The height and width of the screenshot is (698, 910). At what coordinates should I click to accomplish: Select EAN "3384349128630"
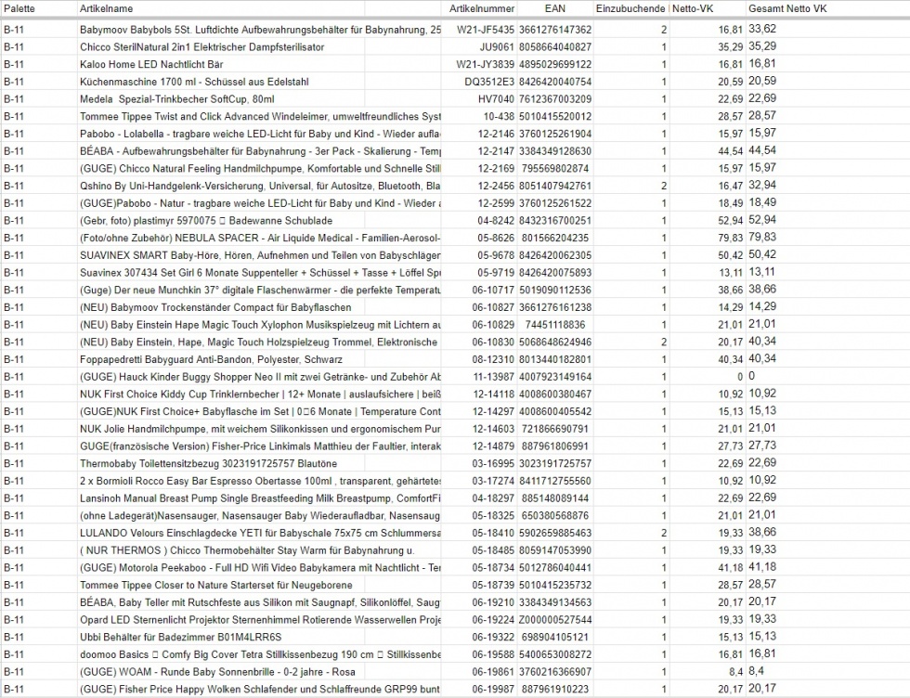click(x=555, y=151)
